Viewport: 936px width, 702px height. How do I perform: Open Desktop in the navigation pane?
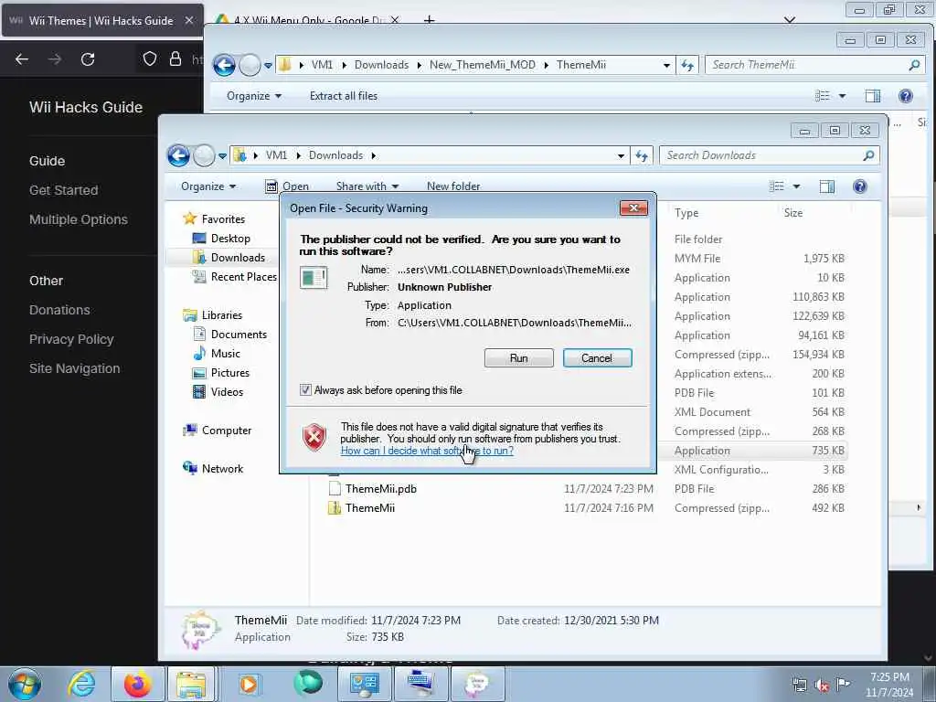229,239
